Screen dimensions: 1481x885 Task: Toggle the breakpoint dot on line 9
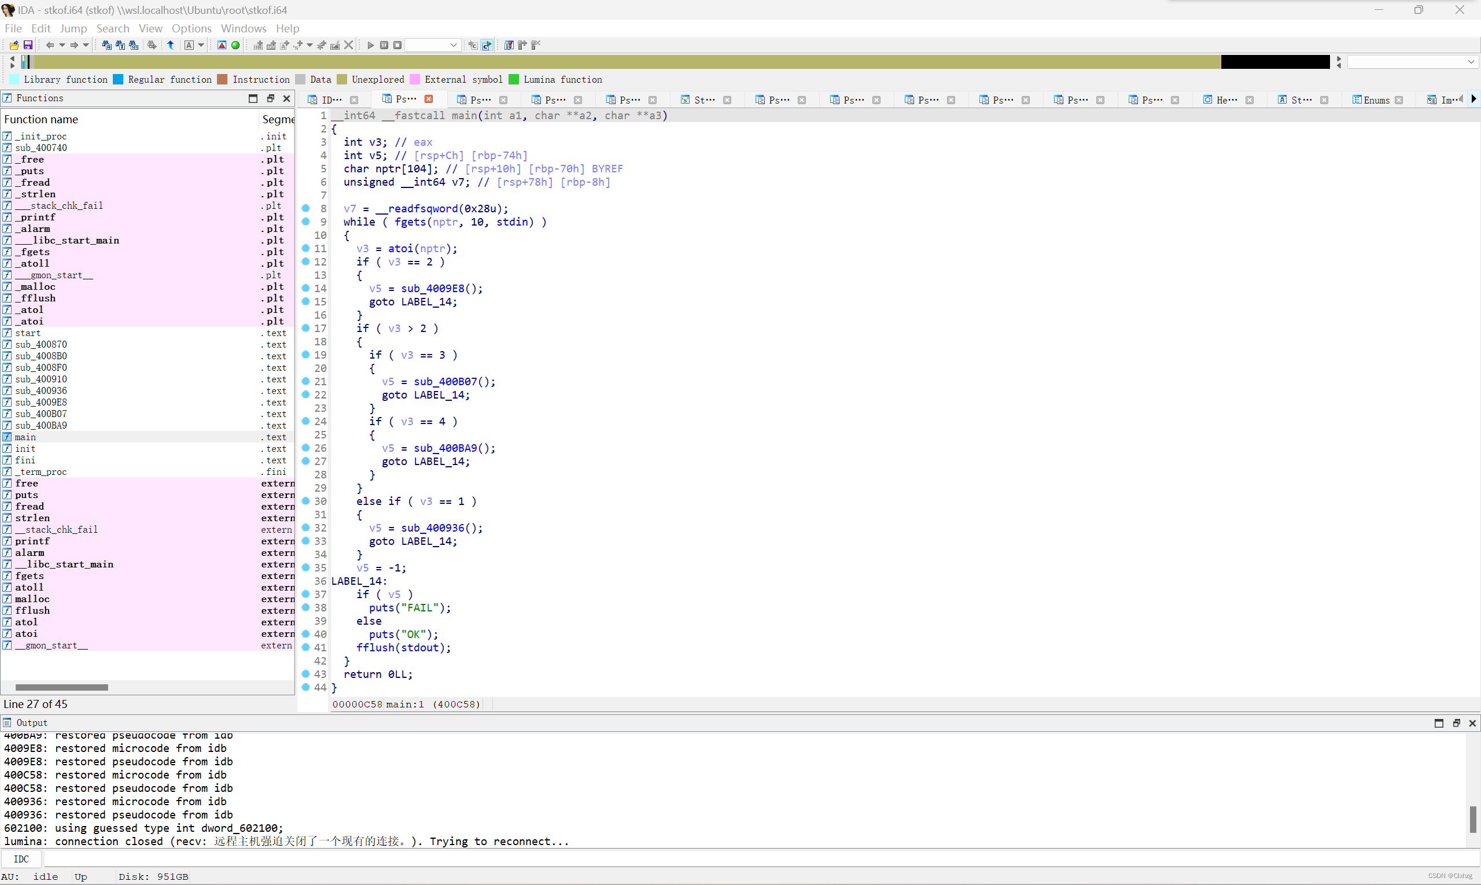coord(305,221)
